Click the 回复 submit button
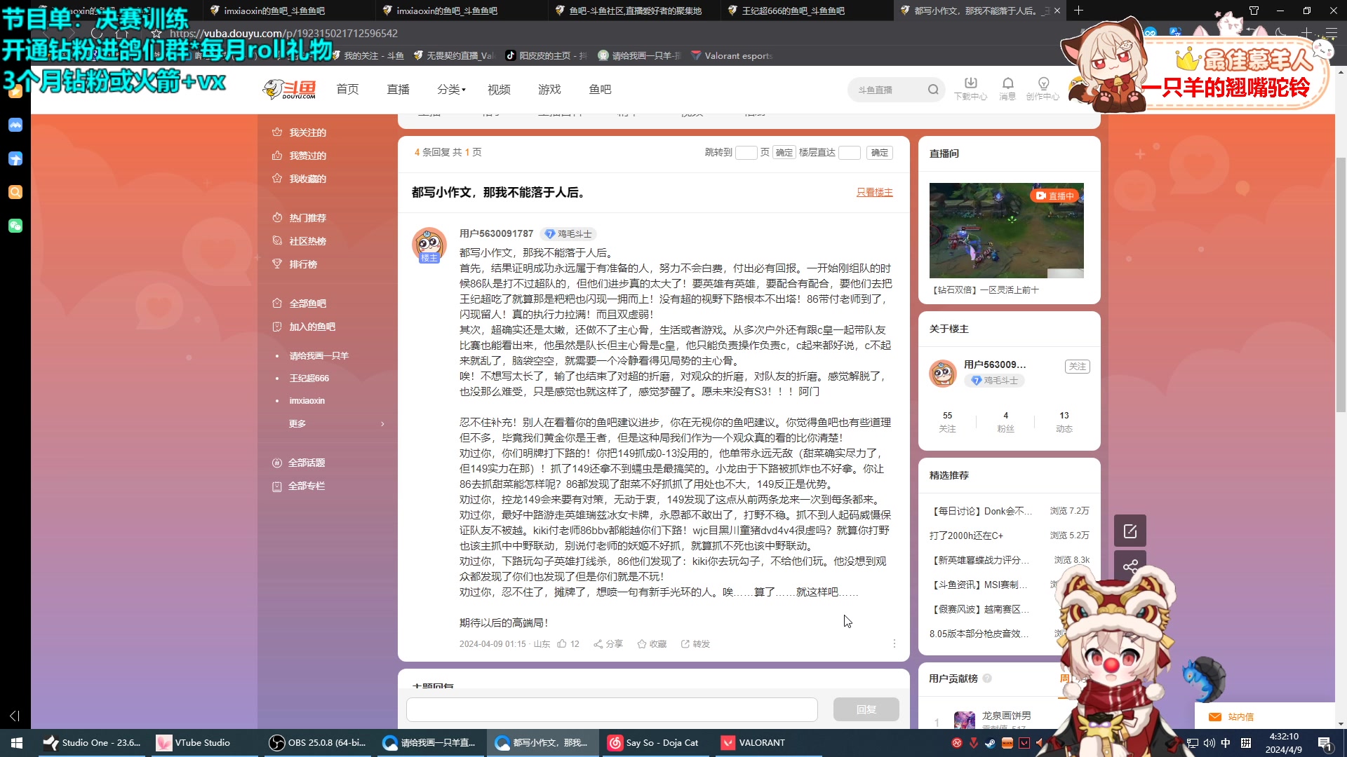Screen dimensions: 1347x757 866,709
